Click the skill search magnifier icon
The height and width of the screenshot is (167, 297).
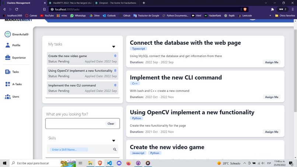click(x=115, y=149)
